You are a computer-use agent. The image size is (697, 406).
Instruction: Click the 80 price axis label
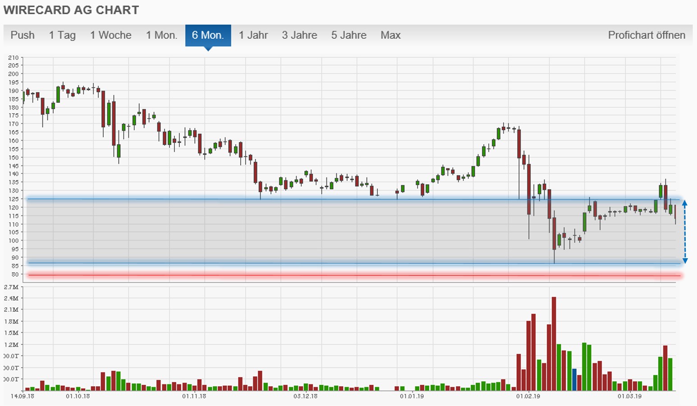coord(15,274)
